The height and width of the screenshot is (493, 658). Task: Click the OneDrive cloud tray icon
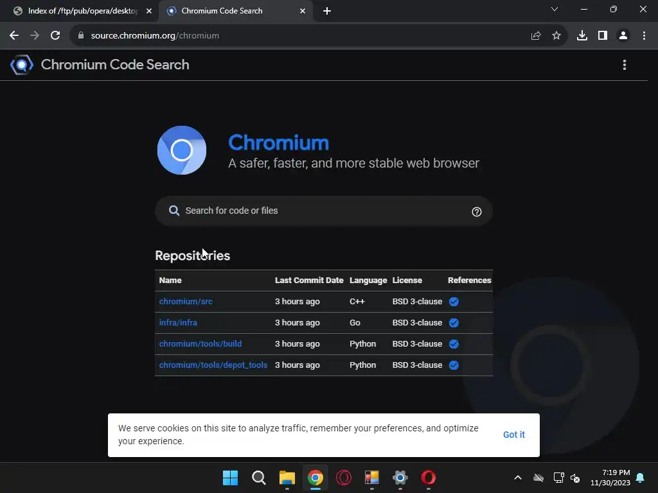point(538,478)
